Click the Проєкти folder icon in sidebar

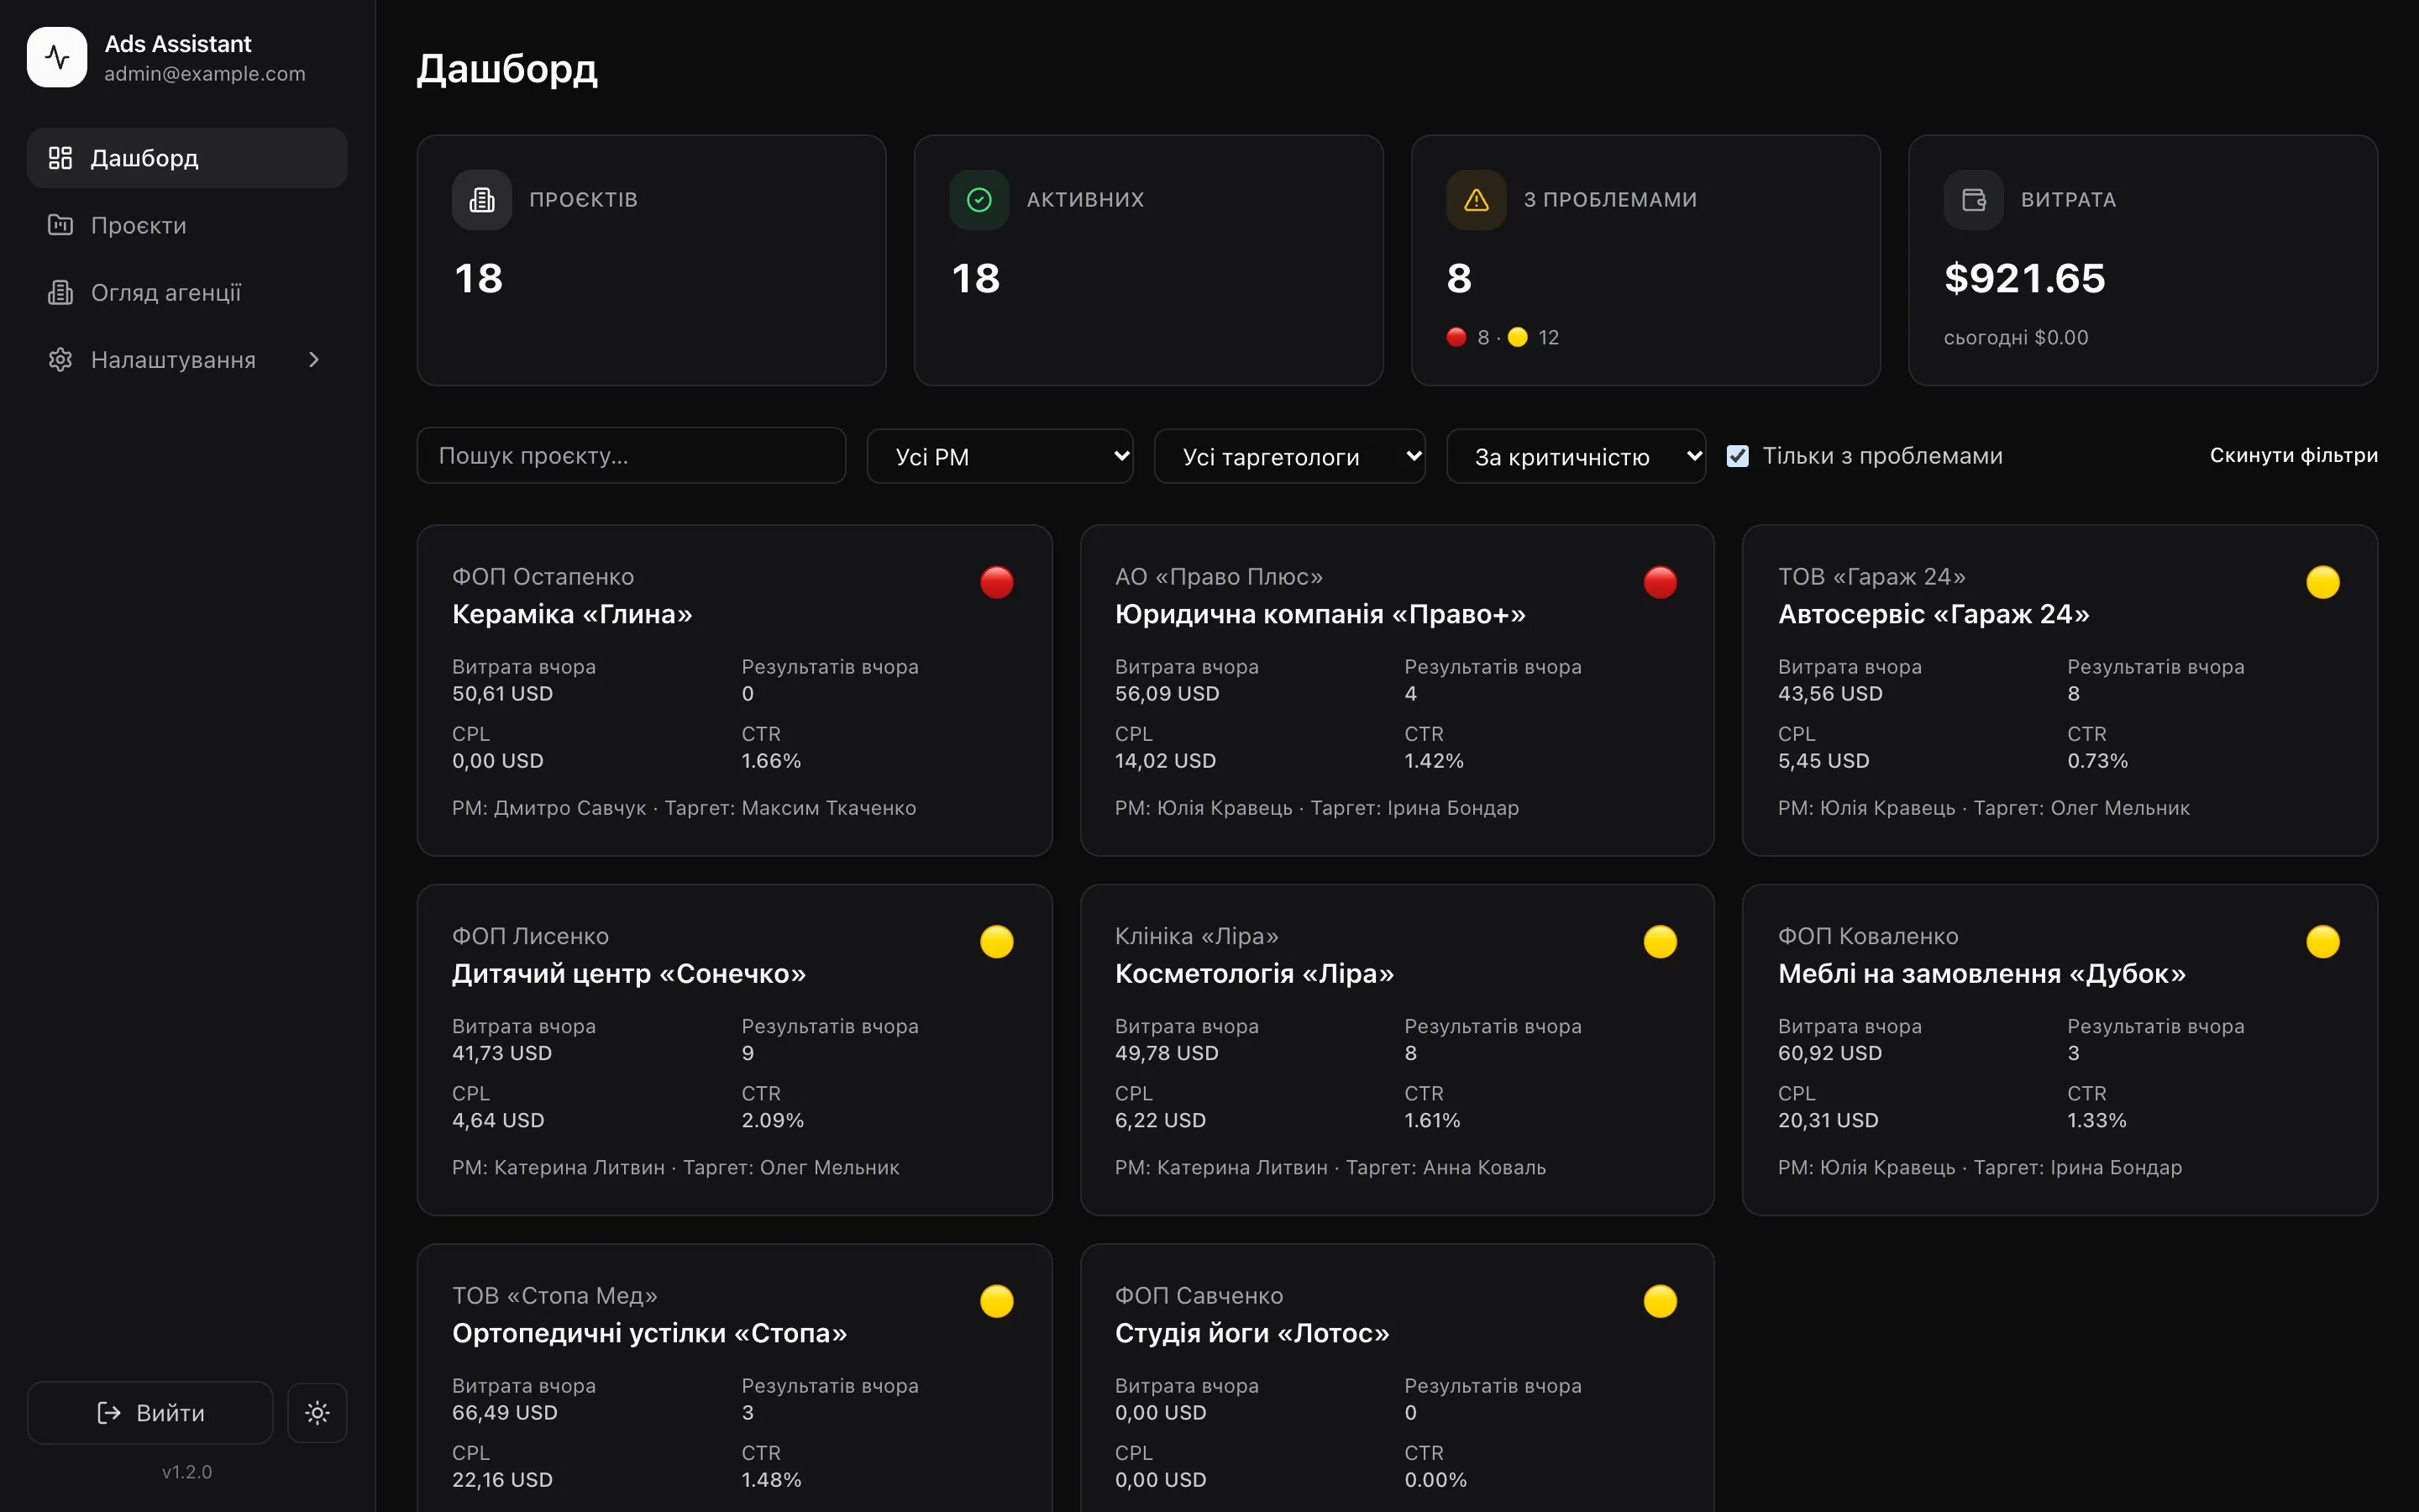60,225
